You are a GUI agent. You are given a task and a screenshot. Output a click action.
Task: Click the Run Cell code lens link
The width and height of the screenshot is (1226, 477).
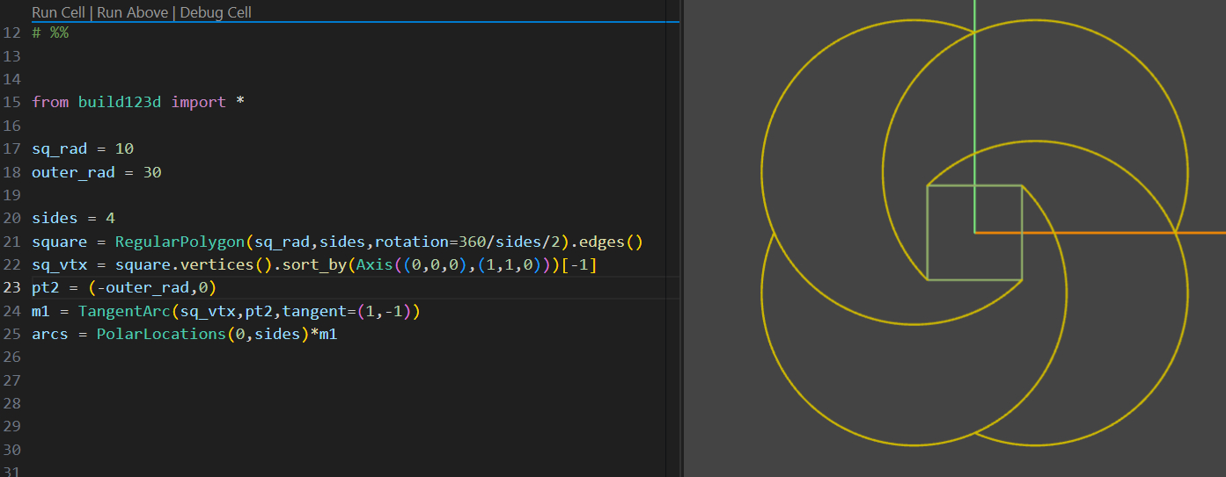pos(58,12)
